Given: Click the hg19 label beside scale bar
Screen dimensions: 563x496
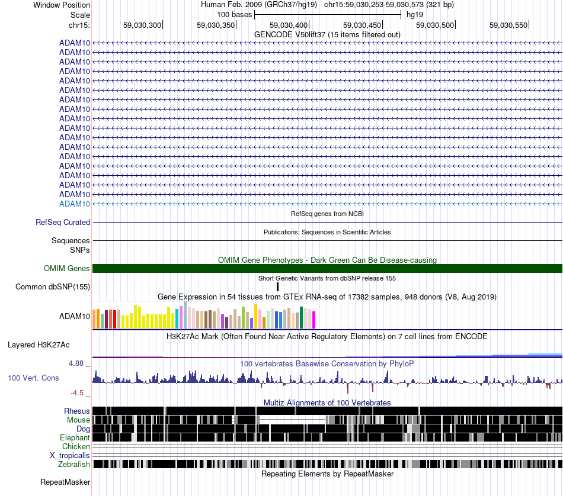Looking at the screenshot, I should pos(415,15).
